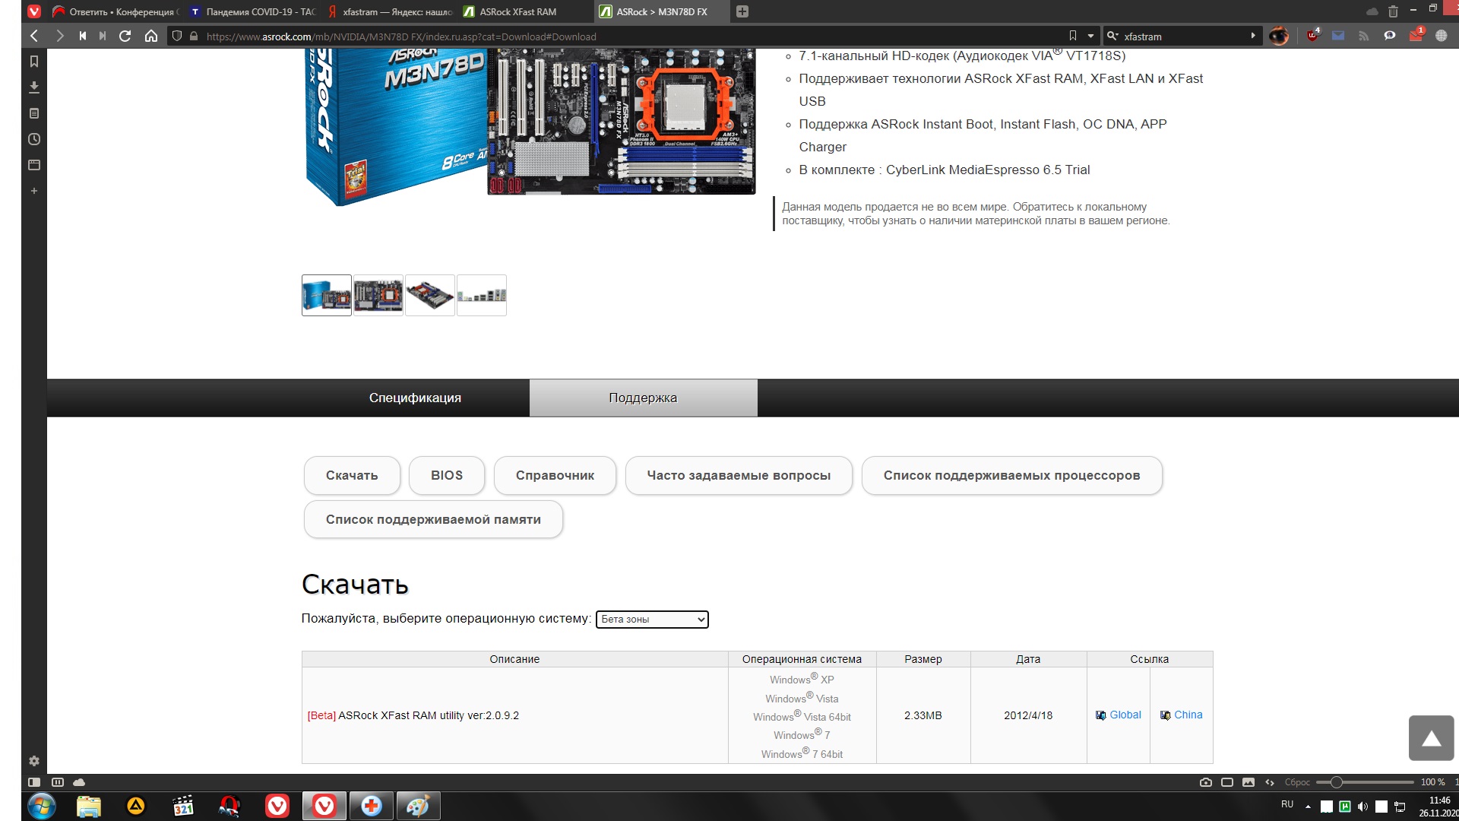Image resolution: width=1459 pixels, height=821 pixels.
Task: Toggle the side panel visibility
Action: coord(34,782)
